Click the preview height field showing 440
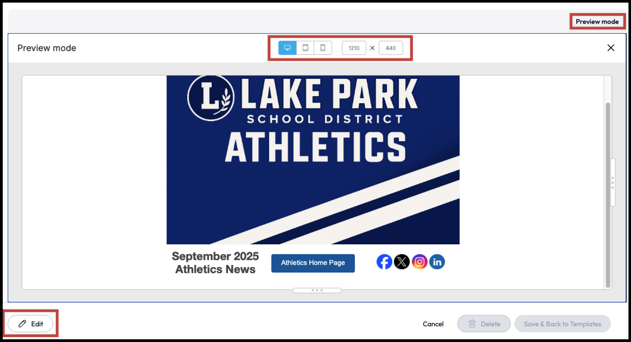631x342 pixels. tap(391, 48)
